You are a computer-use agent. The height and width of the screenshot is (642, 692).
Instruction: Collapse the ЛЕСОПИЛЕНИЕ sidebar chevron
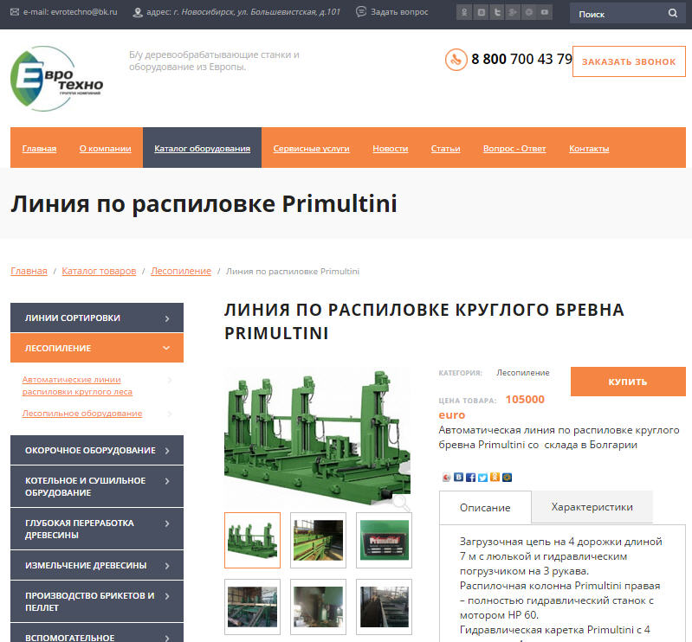166,348
